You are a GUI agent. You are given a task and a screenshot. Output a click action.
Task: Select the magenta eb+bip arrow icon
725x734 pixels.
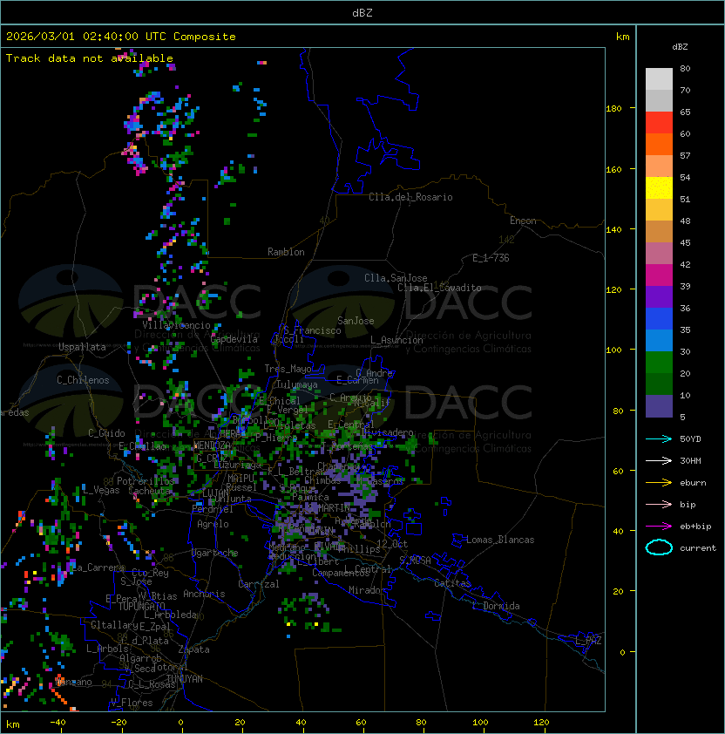tap(659, 526)
